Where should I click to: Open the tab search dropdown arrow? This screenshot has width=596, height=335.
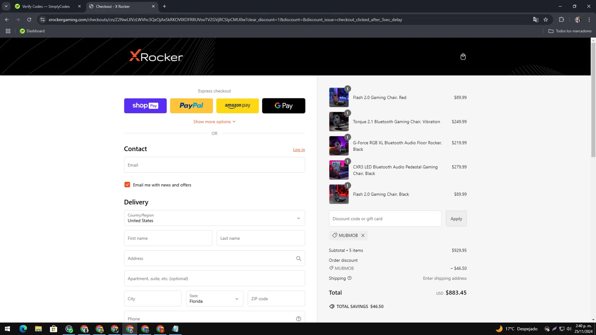click(6, 6)
